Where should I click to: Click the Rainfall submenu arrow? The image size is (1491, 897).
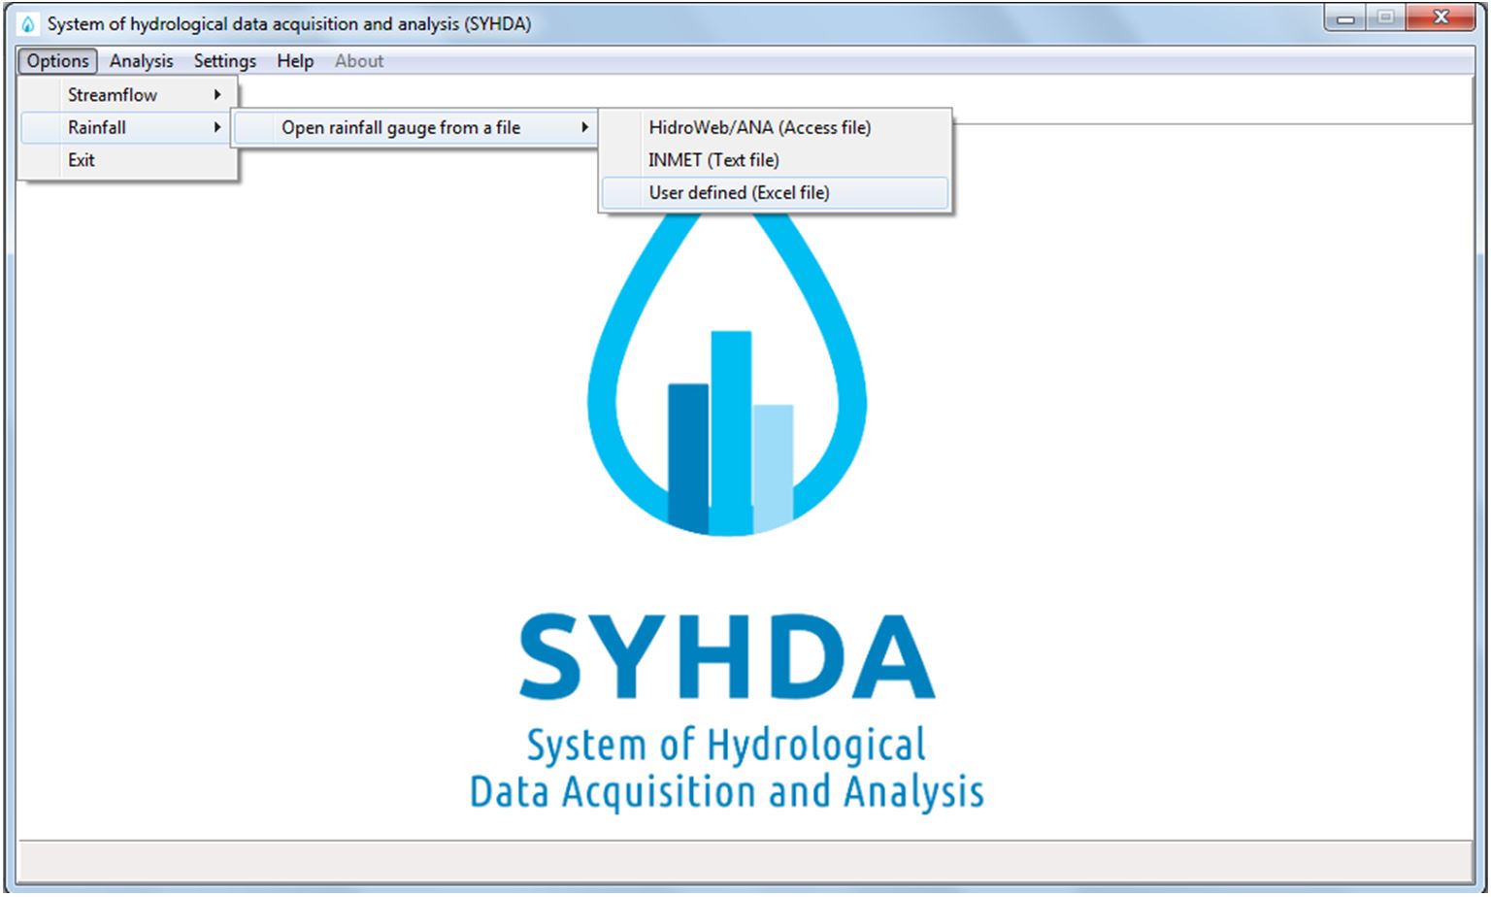[x=218, y=127]
